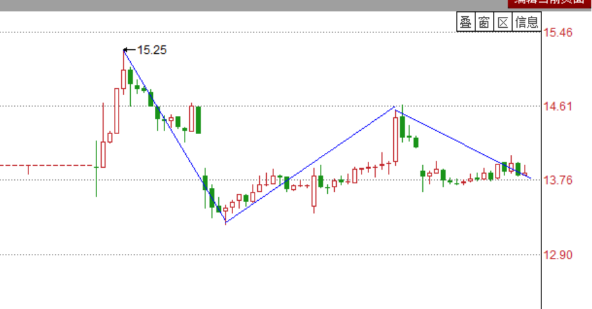592x309 pixels.
Task: Click the 13.76 price axis label
Action: (558, 180)
